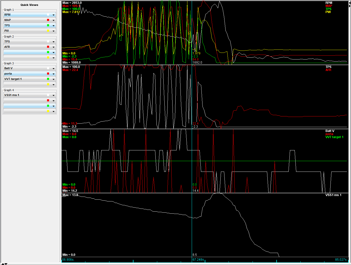Open the porta field dropdown

click(x=53, y=74)
